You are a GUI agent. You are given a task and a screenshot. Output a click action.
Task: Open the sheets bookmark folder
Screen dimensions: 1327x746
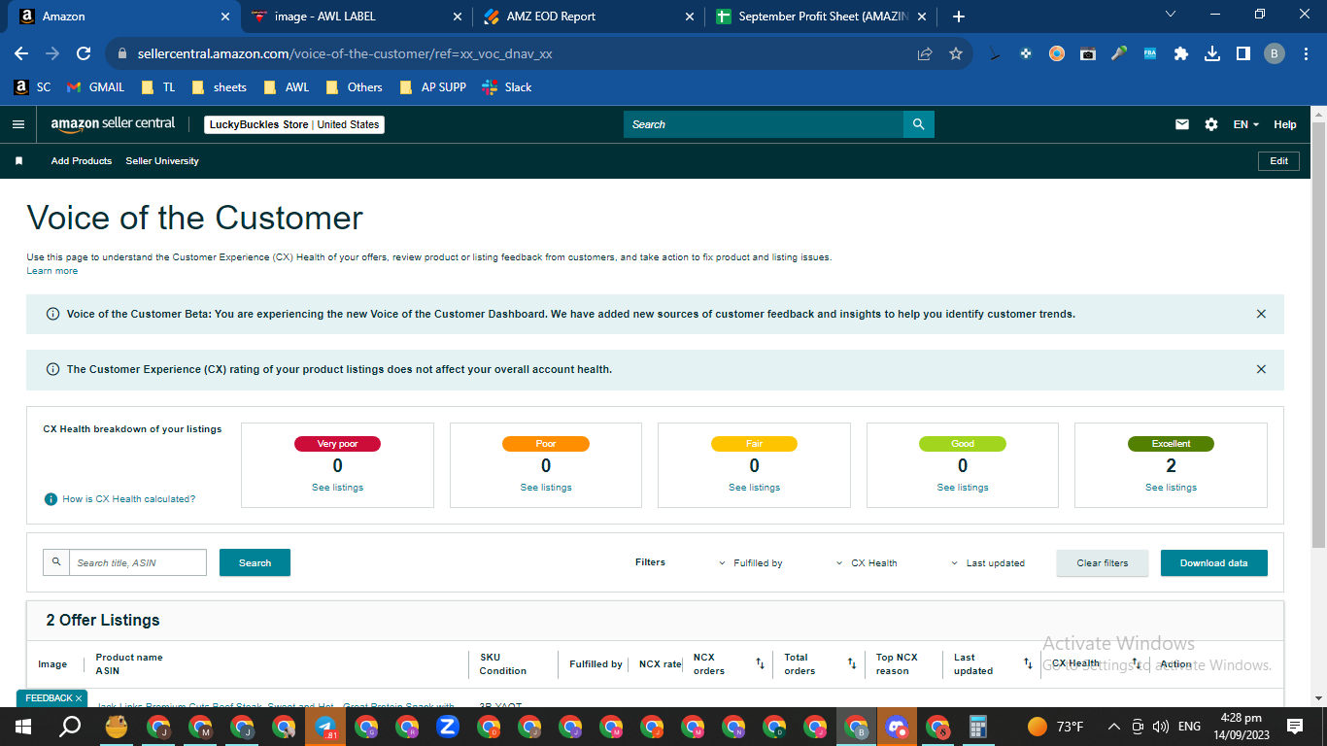(x=220, y=87)
